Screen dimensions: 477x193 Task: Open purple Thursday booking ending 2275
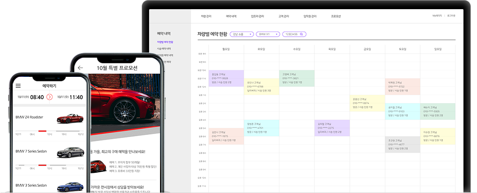tap(332, 128)
